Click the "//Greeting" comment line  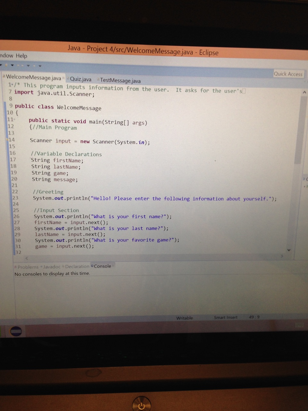pyautogui.click(x=48, y=192)
